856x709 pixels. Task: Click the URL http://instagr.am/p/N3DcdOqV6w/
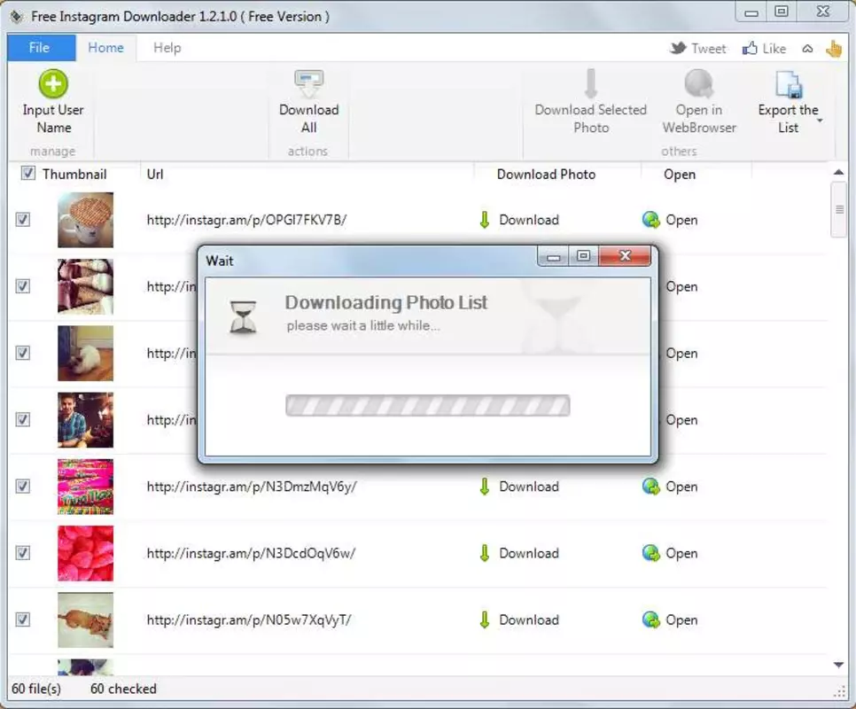point(251,553)
